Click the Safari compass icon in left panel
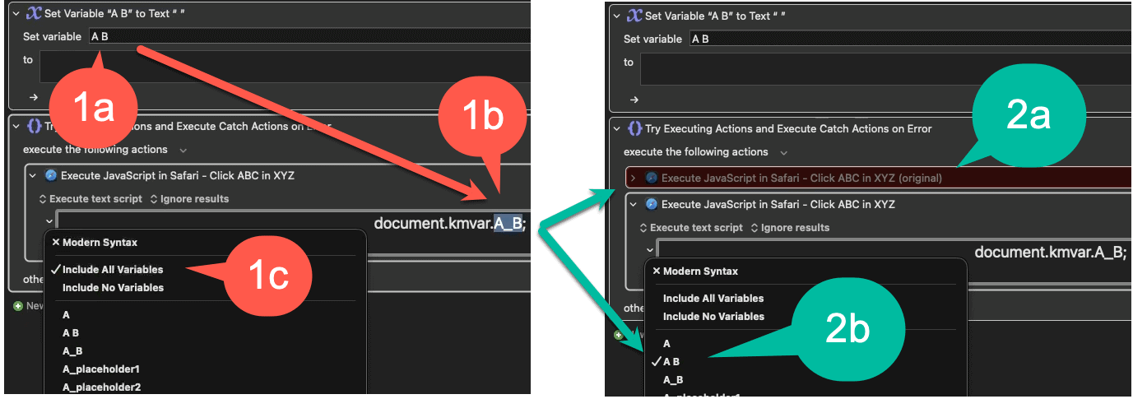 (x=50, y=175)
